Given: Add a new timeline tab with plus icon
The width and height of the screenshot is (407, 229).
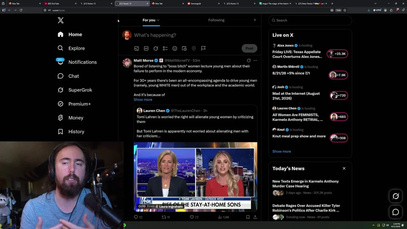Looking at the screenshot, I should click(x=255, y=20).
